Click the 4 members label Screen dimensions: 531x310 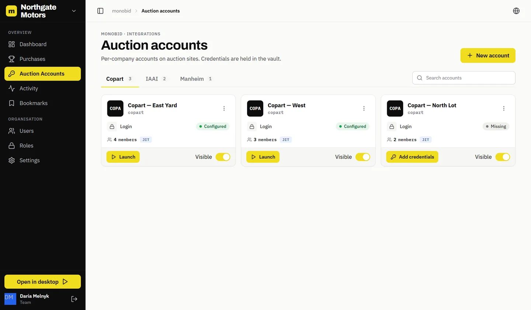coord(125,140)
